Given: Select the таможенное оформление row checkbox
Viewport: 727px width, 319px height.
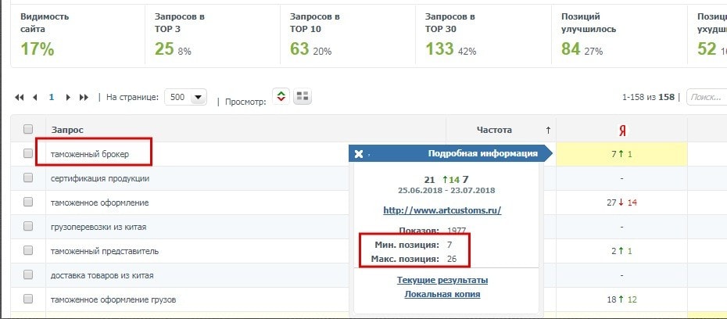Looking at the screenshot, I should point(28,203).
